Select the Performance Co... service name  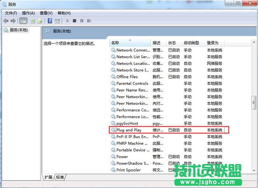133,110
